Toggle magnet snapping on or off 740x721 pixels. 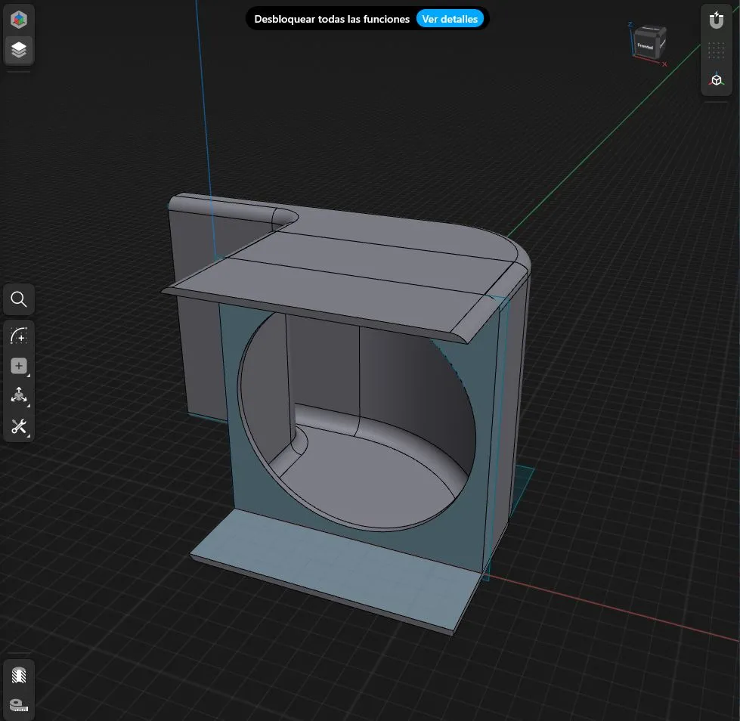point(716,20)
